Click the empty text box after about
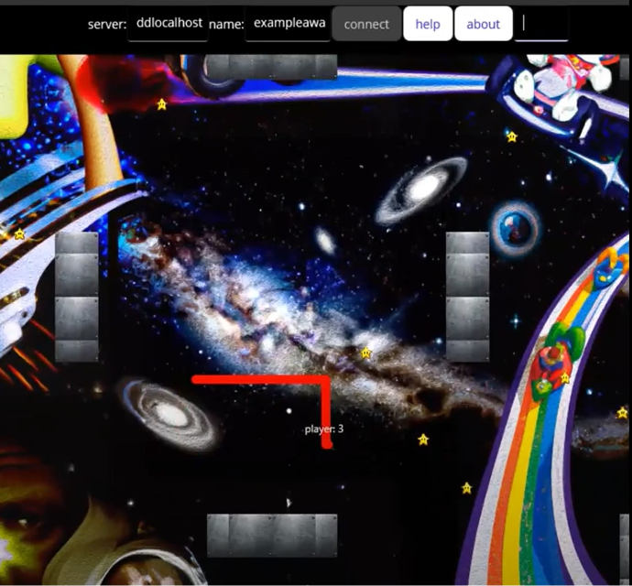 [541, 24]
